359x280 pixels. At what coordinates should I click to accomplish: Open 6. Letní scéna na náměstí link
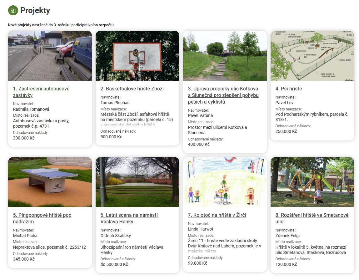tap(129, 218)
